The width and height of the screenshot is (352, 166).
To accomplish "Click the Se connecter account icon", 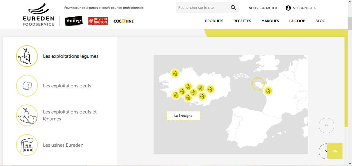I will point(288,8).
